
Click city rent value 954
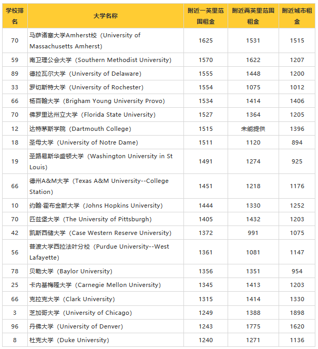297,271
